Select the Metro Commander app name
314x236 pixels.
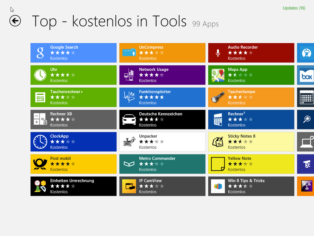point(157,158)
